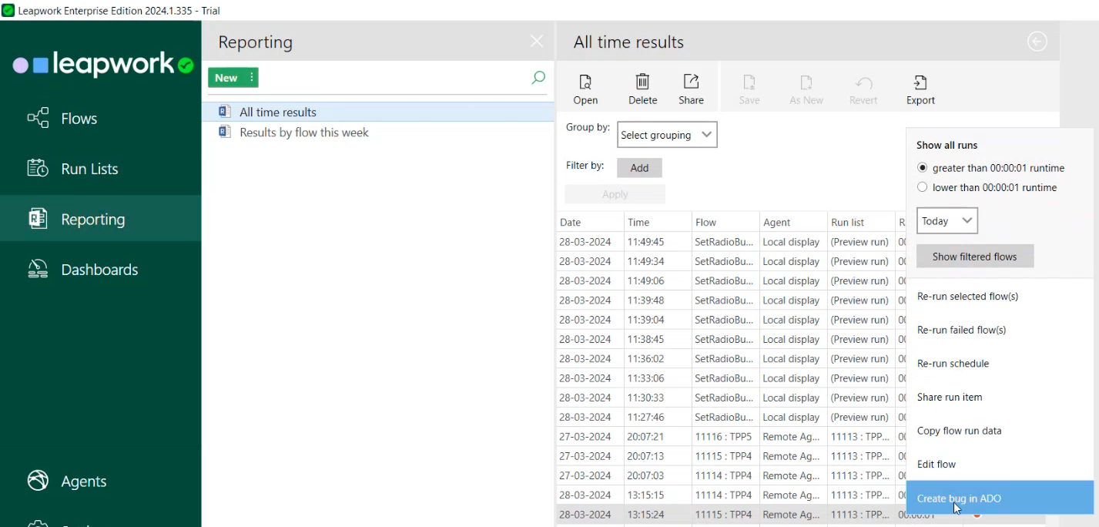
Task: Click the back arrow circle icon
Action: (1037, 42)
